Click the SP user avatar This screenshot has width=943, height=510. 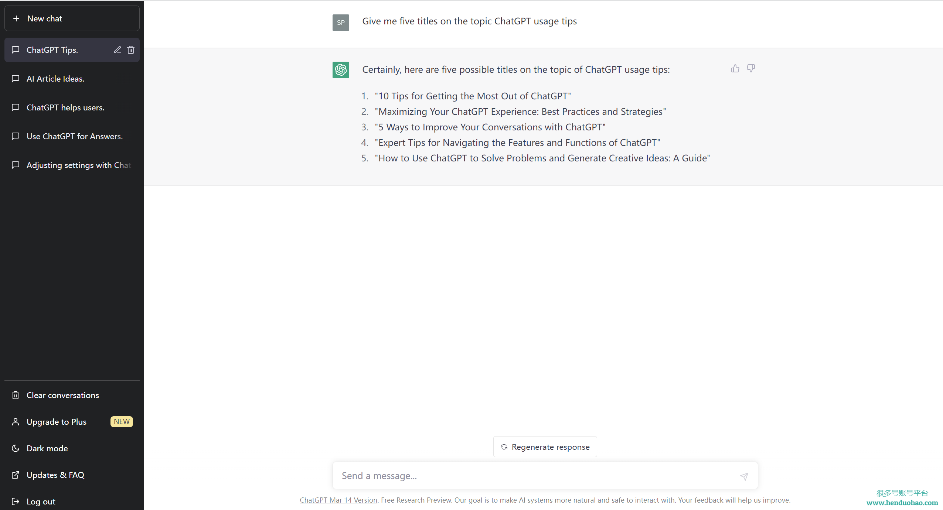pos(341,23)
